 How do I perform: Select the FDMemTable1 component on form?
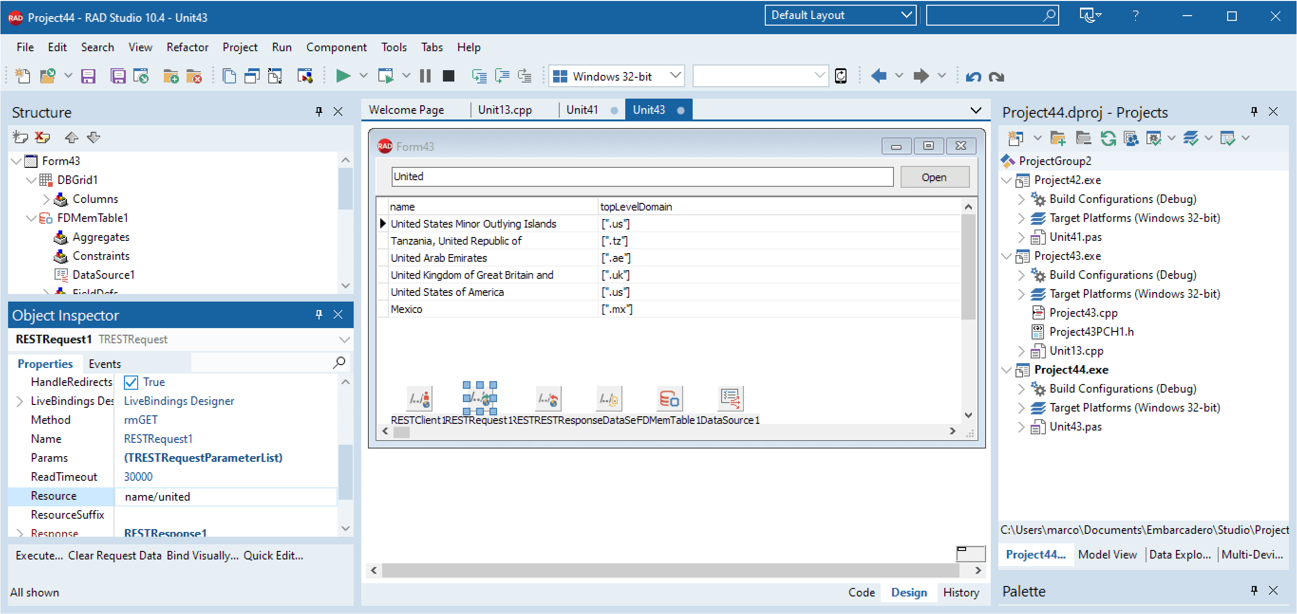pos(670,399)
